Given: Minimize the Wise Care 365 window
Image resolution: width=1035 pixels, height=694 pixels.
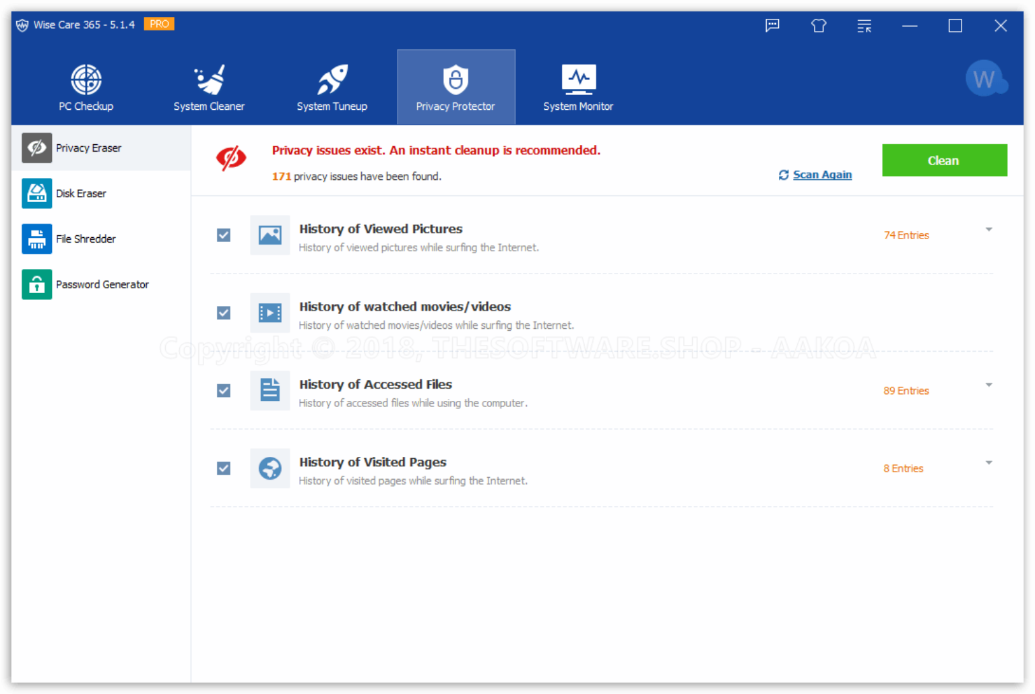Looking at the screenshot, I should click(x=910, y=26).
